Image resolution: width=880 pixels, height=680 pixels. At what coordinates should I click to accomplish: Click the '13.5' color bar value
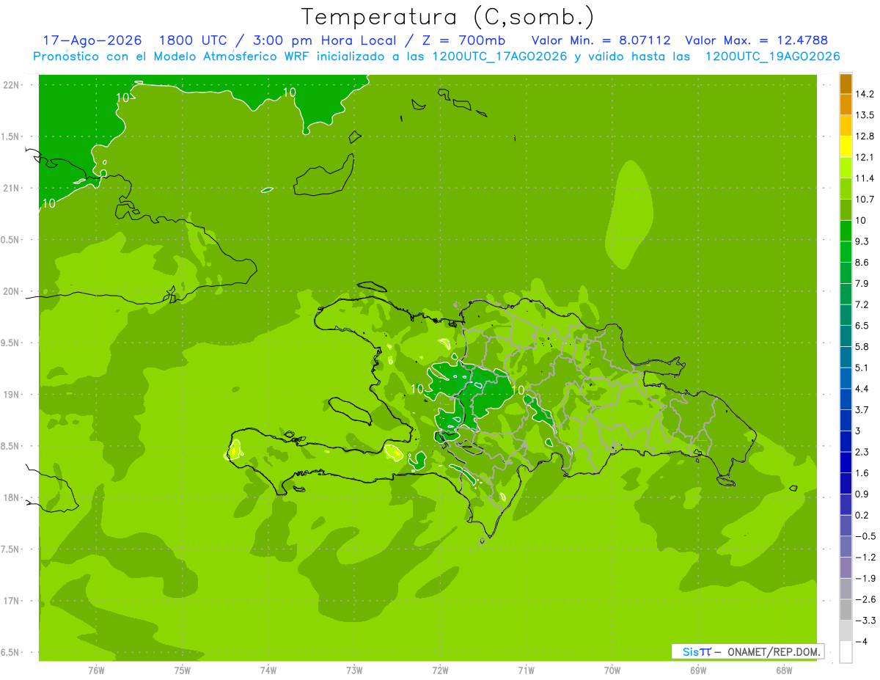[865, 115]
